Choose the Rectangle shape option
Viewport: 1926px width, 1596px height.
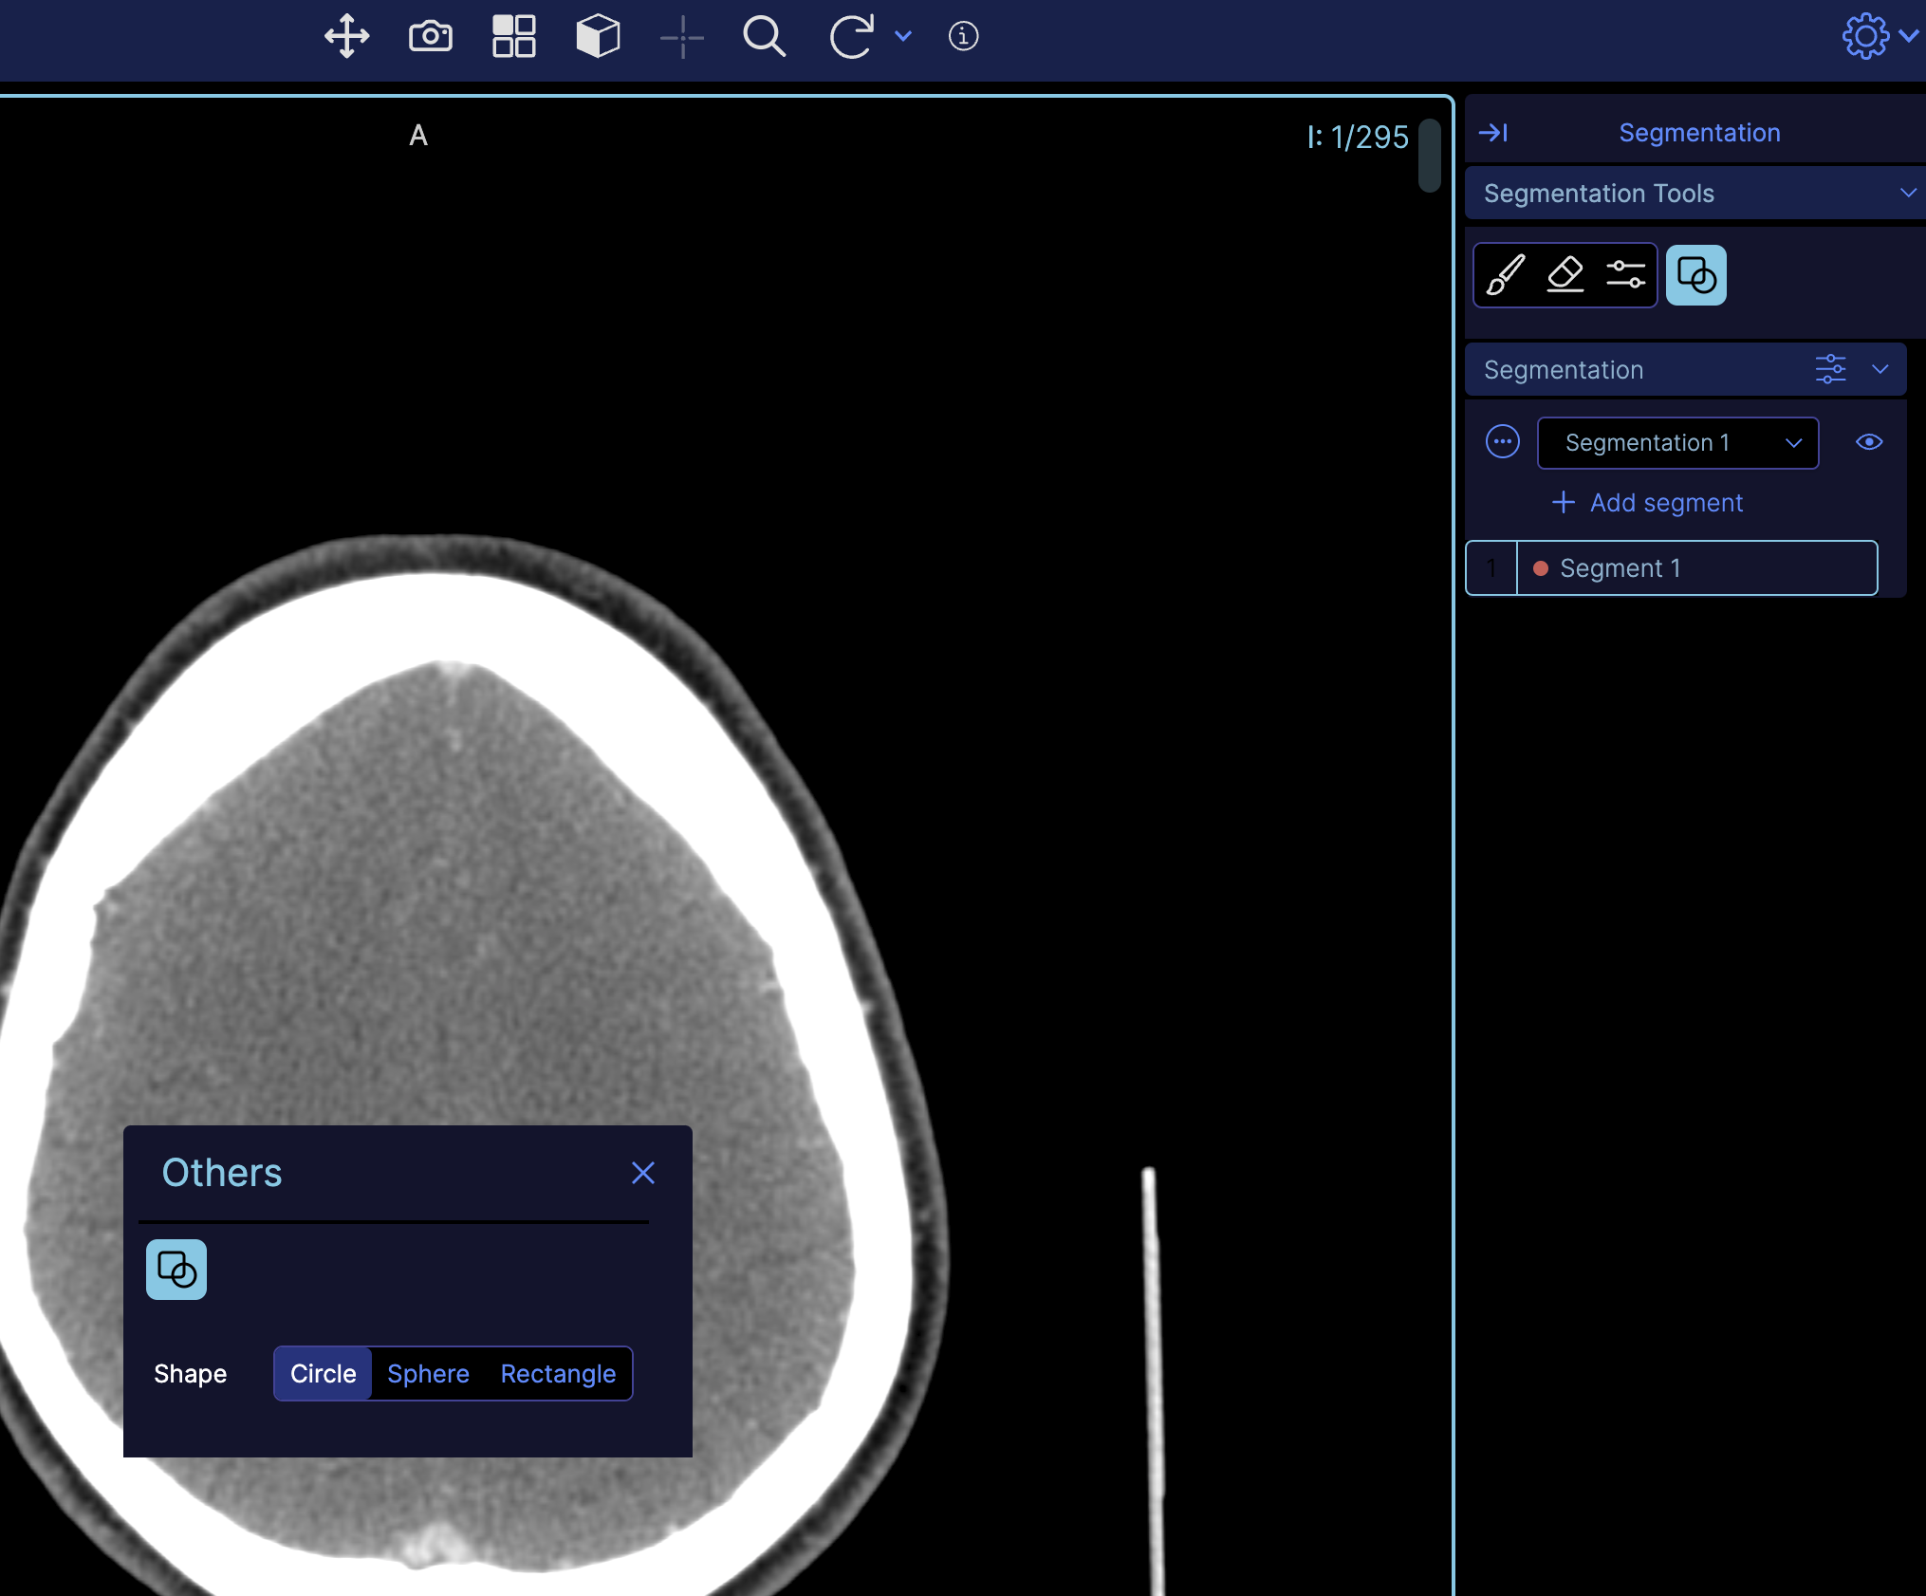point(558,1374)
